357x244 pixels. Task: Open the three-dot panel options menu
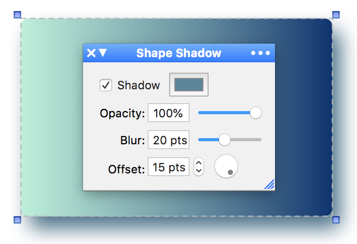click(260, 53)
